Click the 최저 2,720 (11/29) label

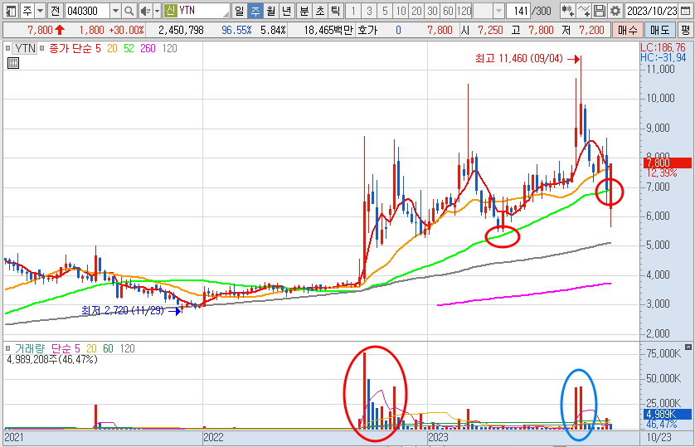click(x=123, y=310)
